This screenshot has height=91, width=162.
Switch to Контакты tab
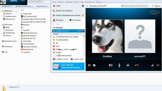[60, 20]
